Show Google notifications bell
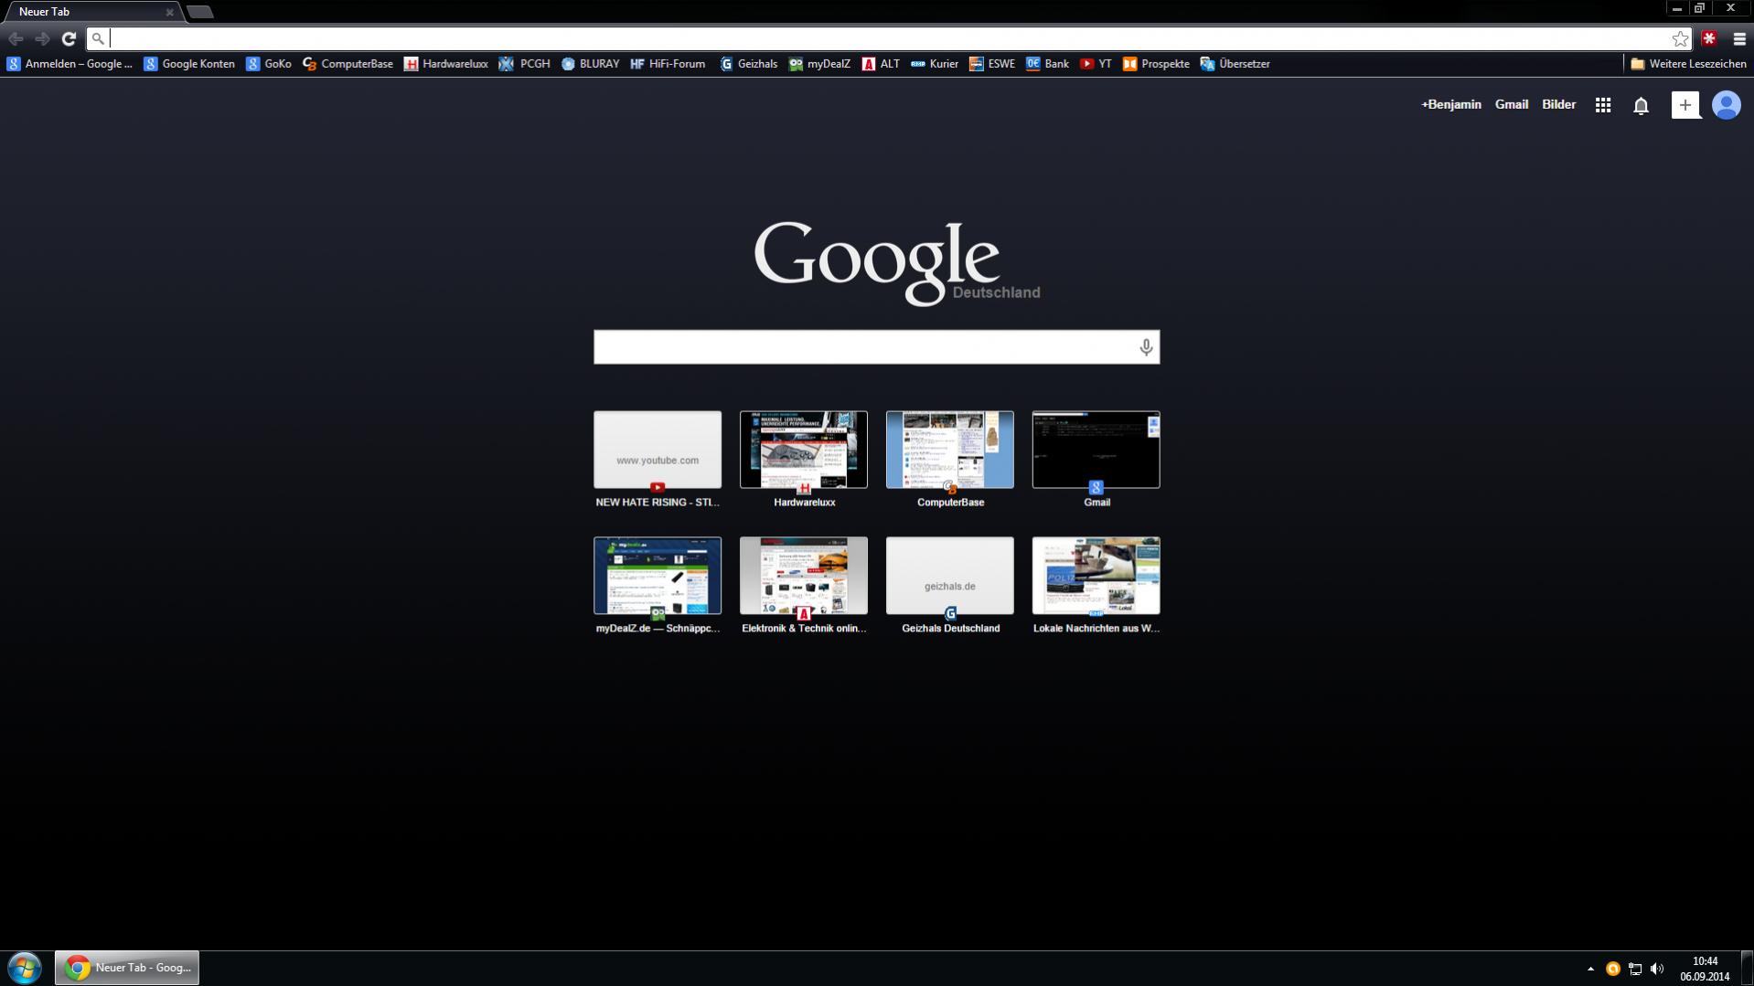 [x=1641, y=105]
